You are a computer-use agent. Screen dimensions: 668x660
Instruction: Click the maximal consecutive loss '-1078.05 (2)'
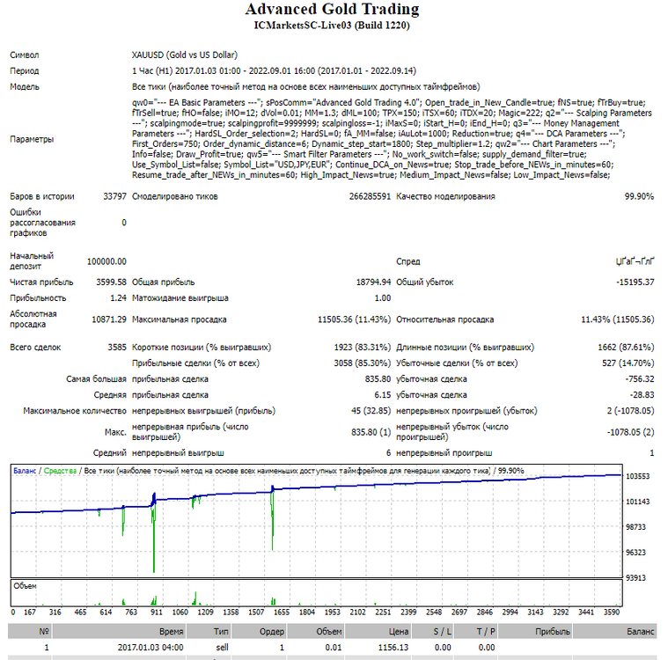630,432
